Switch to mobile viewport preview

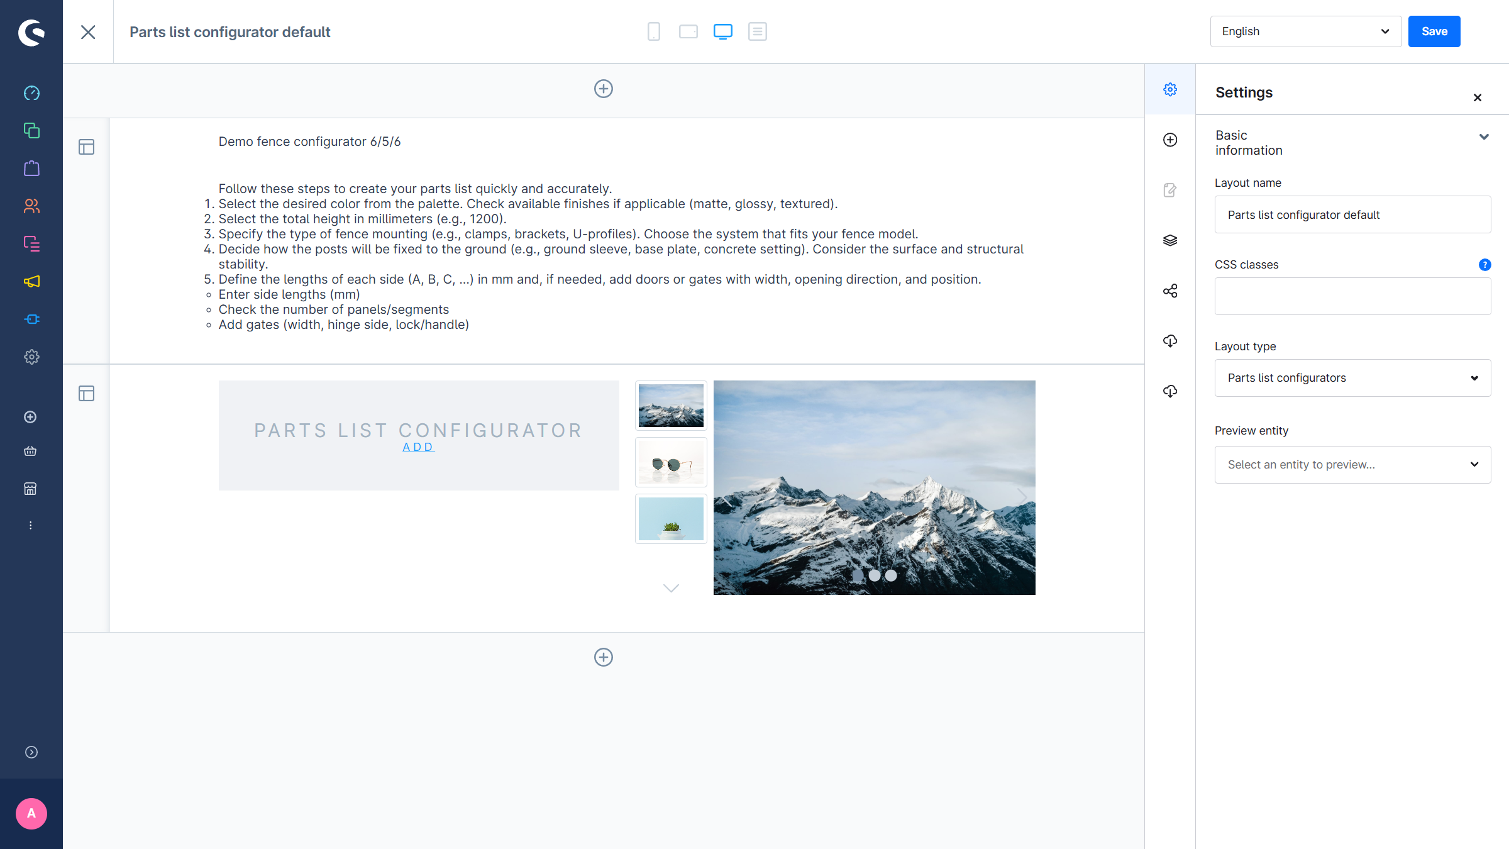click(654, 31)
